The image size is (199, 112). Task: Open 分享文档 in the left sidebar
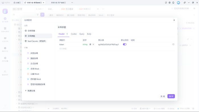point(5,40)
